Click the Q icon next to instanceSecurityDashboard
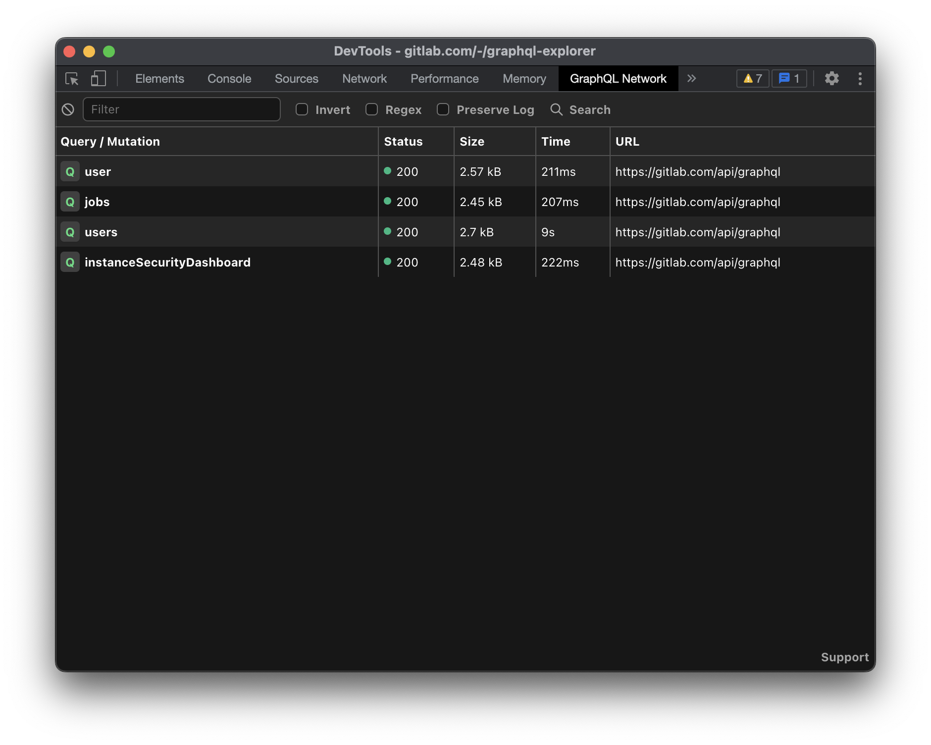This screenshot has height=745, width=931. pyautogui.click(x=70, y=262)
